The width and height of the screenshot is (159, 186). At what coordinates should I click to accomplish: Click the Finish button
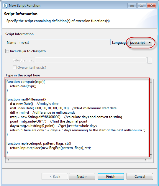pos(111,177)
